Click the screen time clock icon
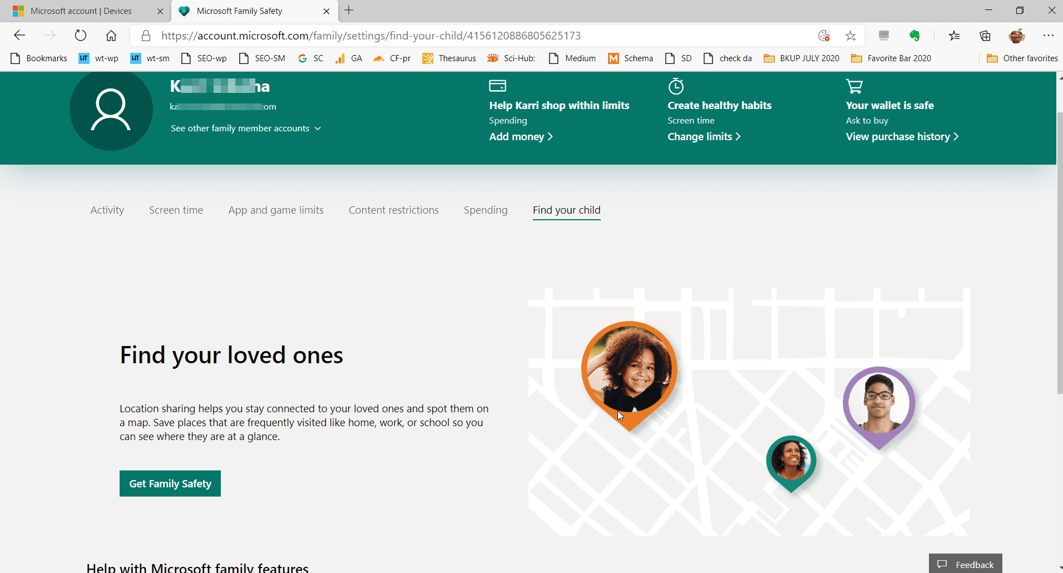1063x573 pixels. pyautogui.click(x=676, y=86)
